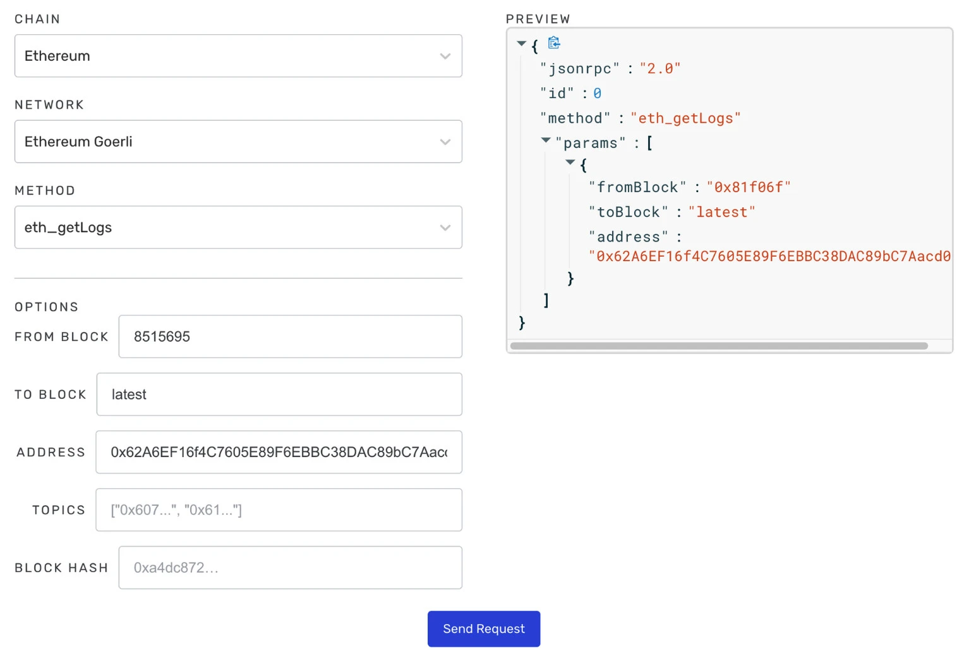This screenshot has width=969, height=655.
Task: Open the Method dropdown showing eth_getLogs
Action: (x=238, y=227)
